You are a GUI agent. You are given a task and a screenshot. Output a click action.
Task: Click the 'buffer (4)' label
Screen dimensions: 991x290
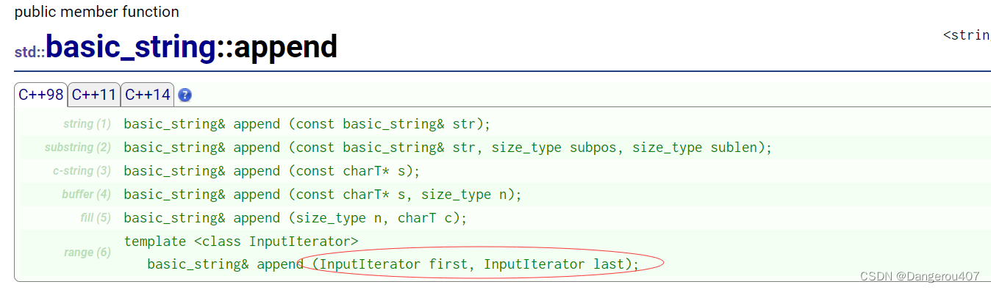point(86,195)
